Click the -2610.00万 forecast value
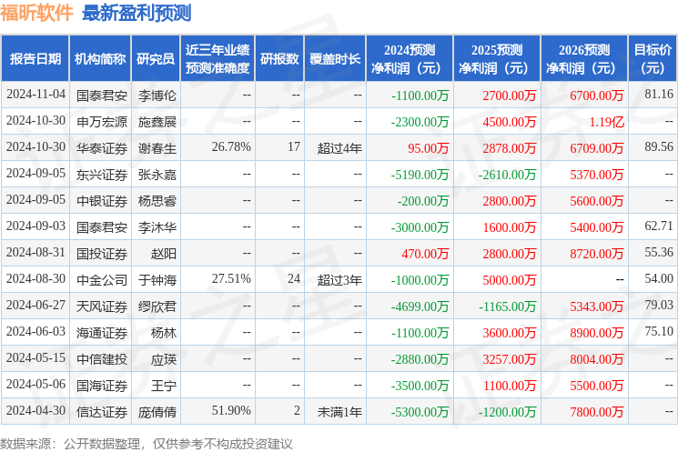This screenshot has width=678, height=452. coord(507,175)
